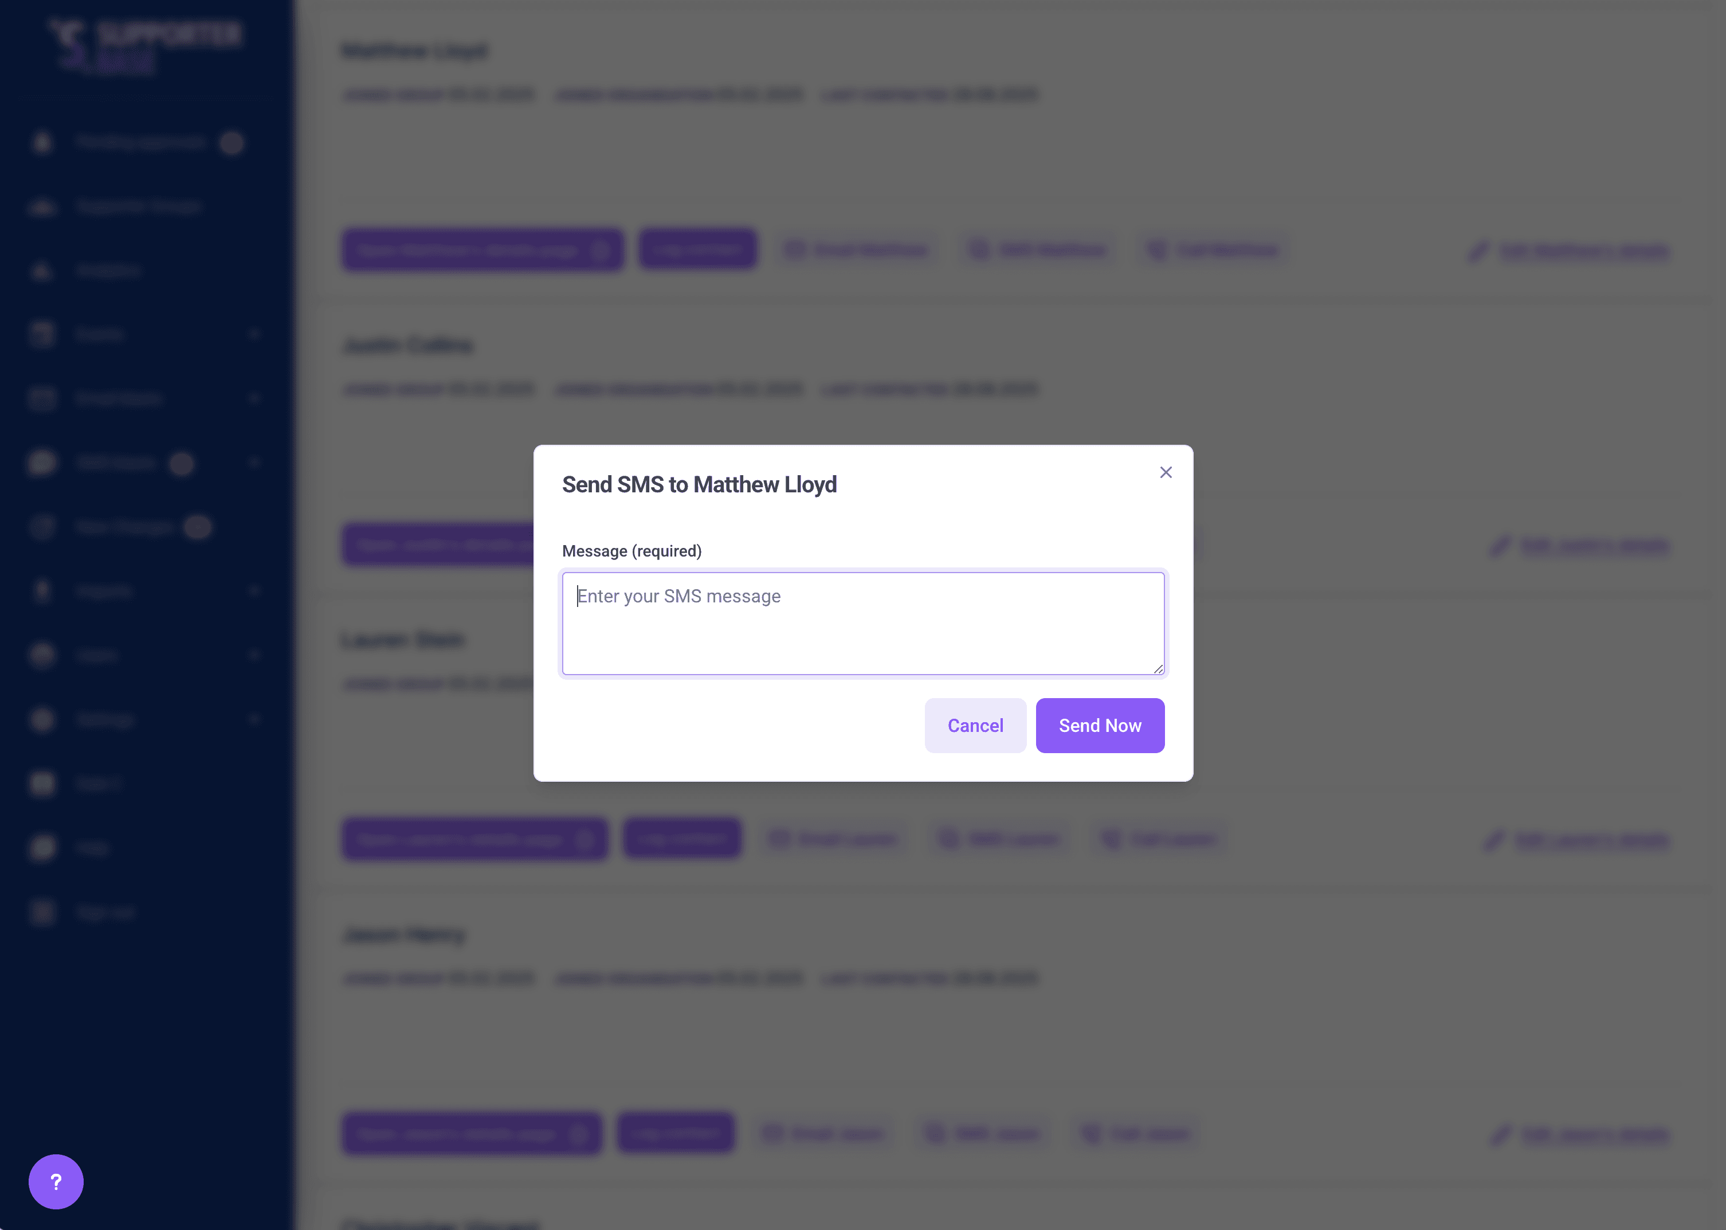Expand the Settings sidebar chevron
The image size is (1726, 1230).
(x=254, y=719)
